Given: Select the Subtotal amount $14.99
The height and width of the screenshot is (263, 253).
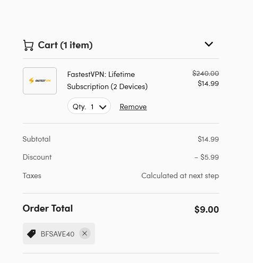Looking at the screenshot, I should (208, 139).
